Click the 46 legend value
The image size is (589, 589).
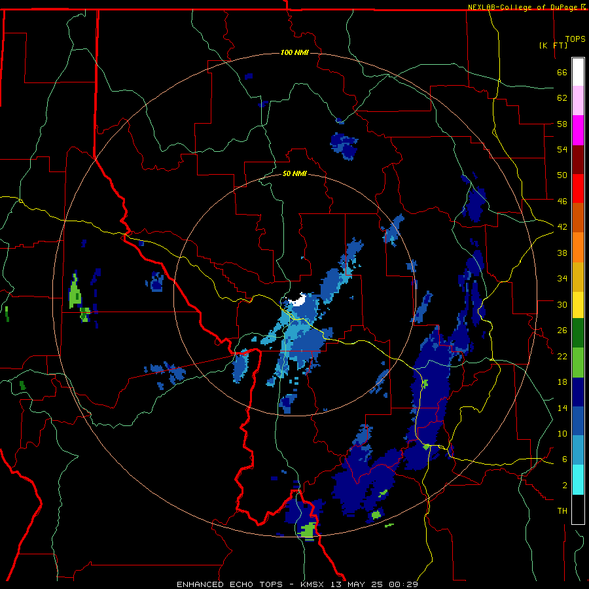562,202
